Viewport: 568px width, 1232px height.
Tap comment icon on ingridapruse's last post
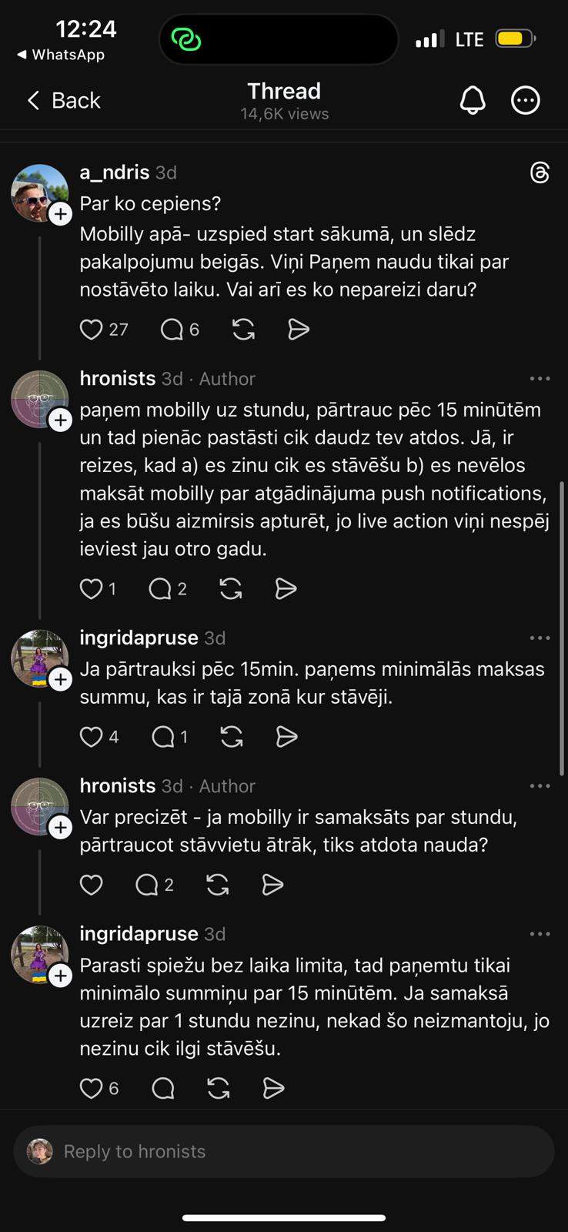tap(163, 1088)
